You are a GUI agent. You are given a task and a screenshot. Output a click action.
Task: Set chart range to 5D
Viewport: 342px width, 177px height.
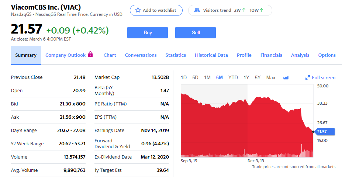[195, 77]
